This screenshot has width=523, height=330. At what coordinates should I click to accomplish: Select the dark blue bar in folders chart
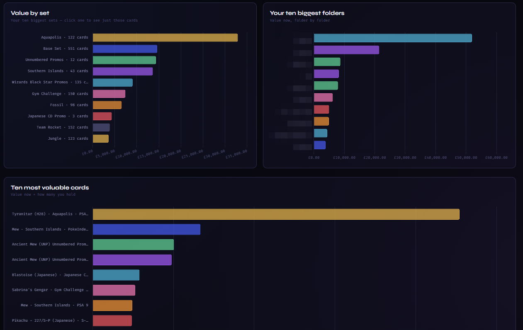(320, 145)
